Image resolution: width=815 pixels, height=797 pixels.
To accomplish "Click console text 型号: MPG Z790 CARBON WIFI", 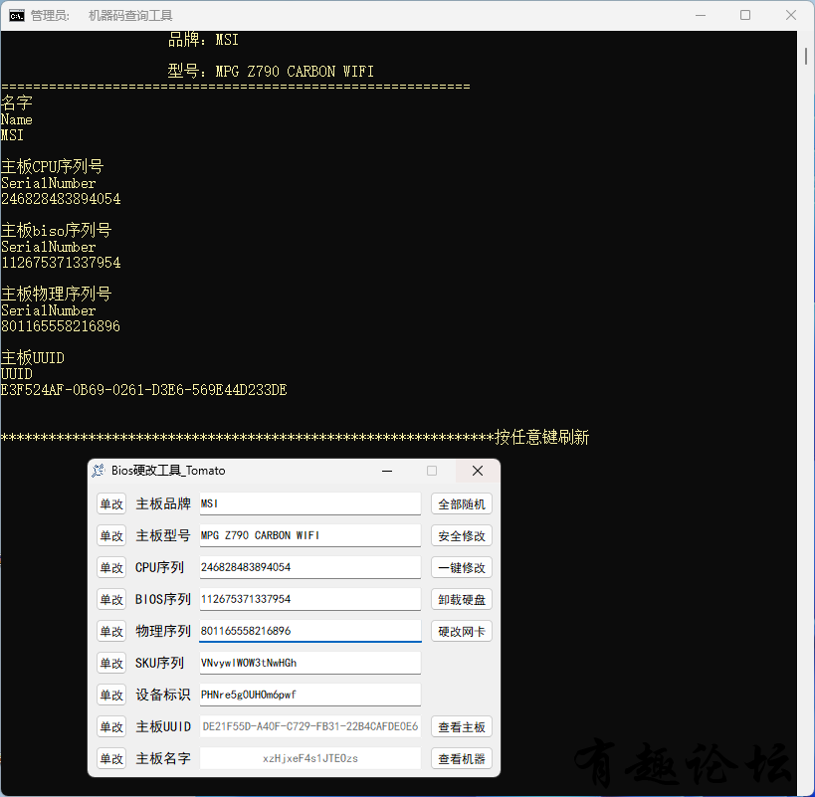I will click(271, 72).
